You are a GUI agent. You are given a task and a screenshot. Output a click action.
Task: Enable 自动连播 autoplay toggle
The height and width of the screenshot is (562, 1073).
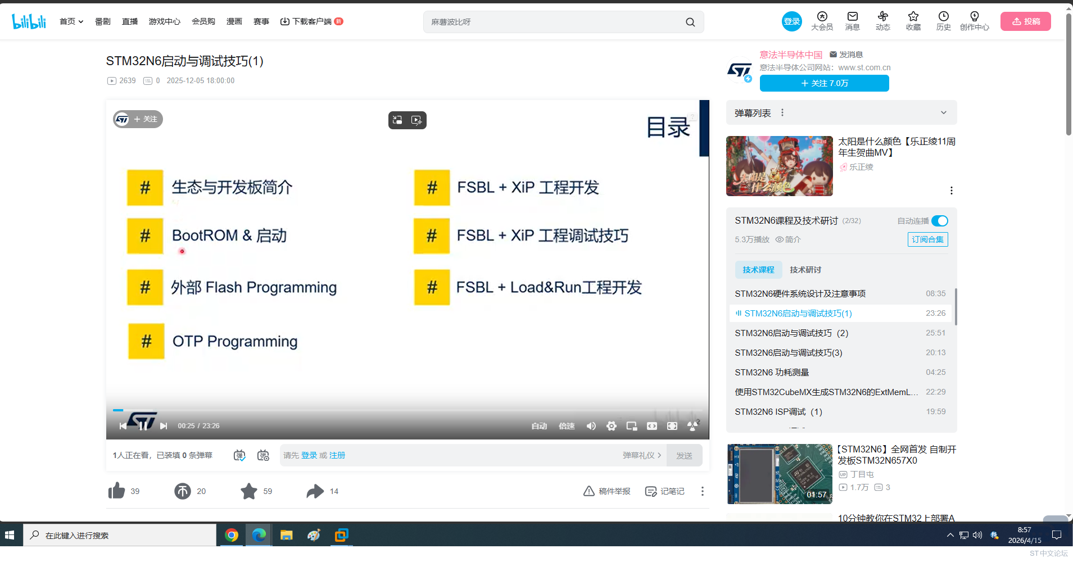click(x=939, y=221)
